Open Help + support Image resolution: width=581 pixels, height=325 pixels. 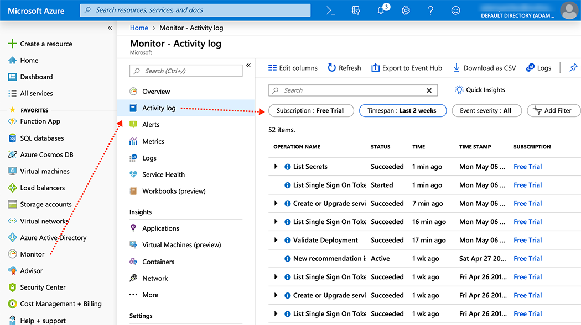[x=37, y=320]
